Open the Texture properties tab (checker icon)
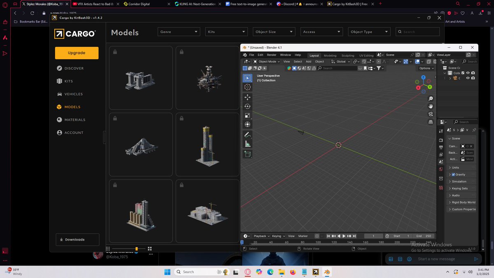 (x=441, y=188)
